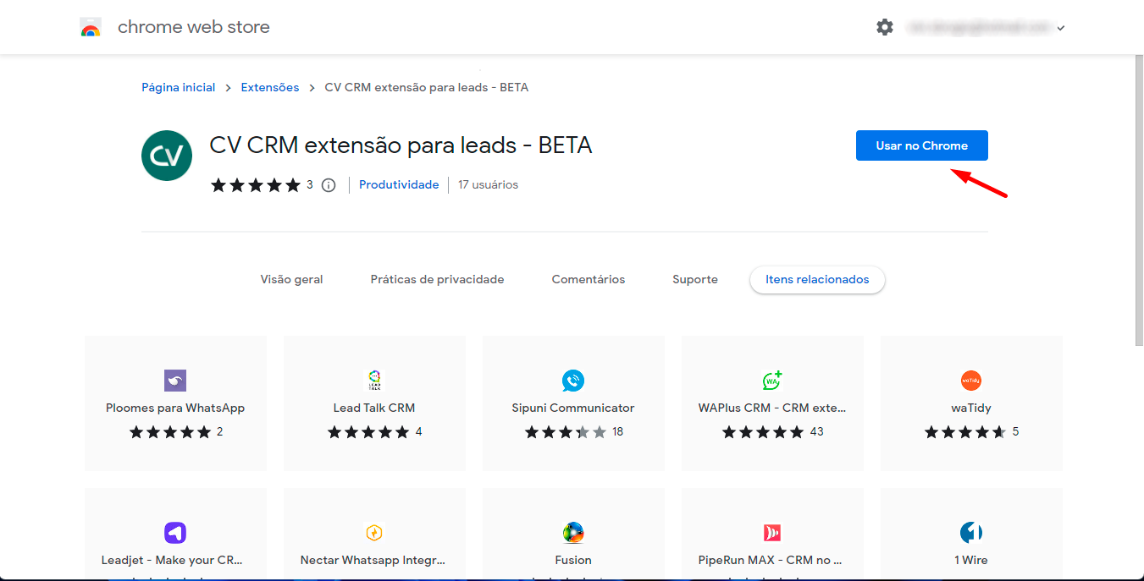The width and height of the screenshot is (1144, 581).
Task: Click the star rating of CV CRM extension
Action: (x=256, y=184)
